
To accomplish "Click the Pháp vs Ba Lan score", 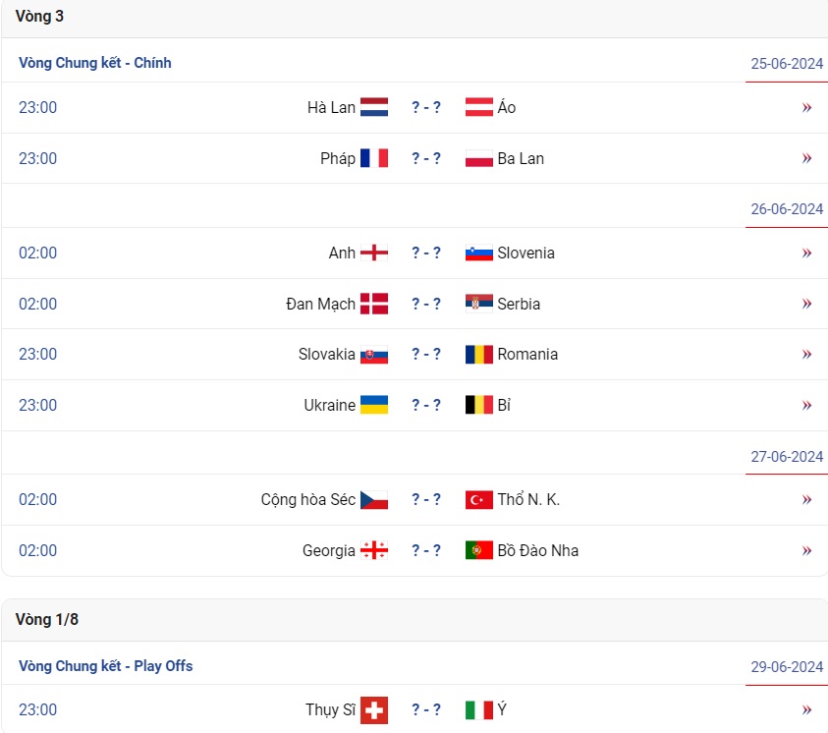I will 426,158.
